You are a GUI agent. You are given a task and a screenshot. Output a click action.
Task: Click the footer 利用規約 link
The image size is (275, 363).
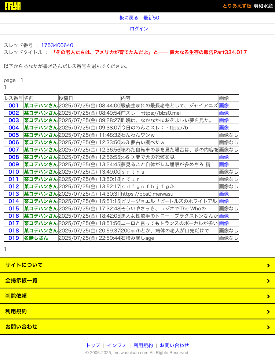pos(143,345)
